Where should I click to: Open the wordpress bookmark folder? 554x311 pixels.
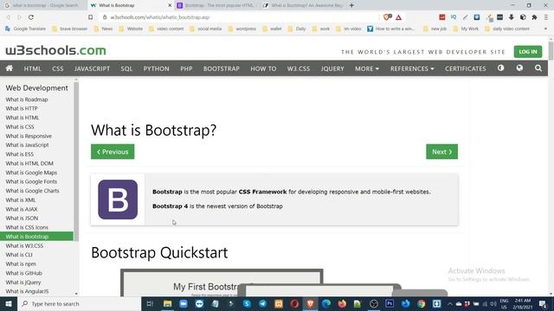[x=242, y=29]
